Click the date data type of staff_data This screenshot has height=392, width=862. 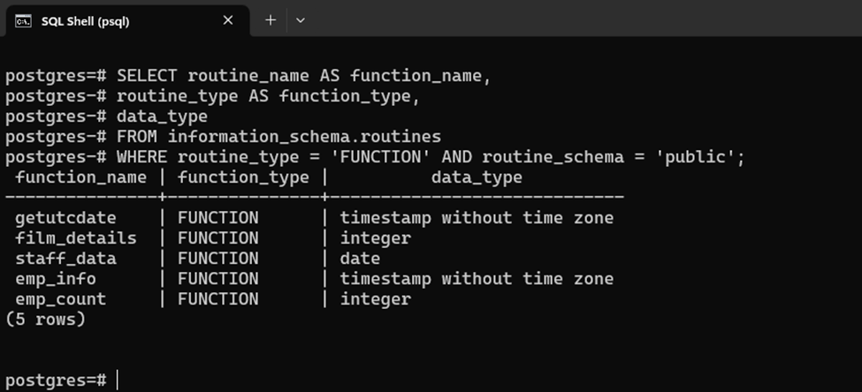pyautogui.click(x=360, y=259)
